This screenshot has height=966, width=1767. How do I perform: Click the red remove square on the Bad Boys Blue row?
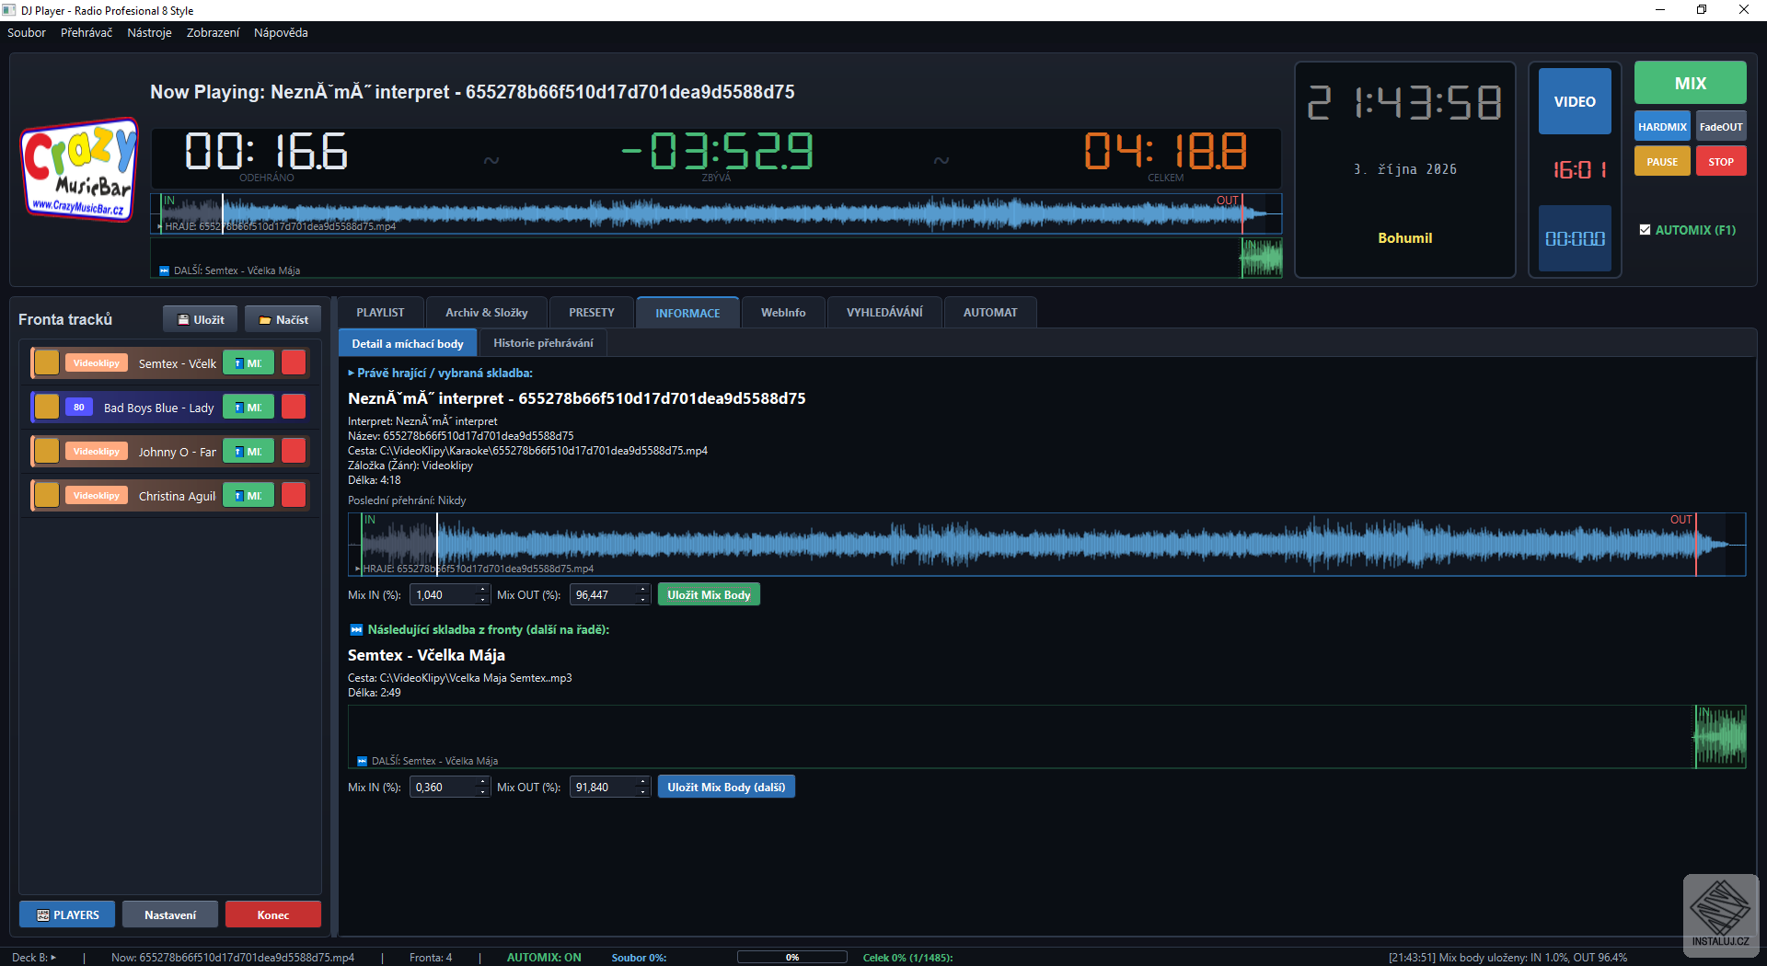pyautogui.click(x=294, y=407)
